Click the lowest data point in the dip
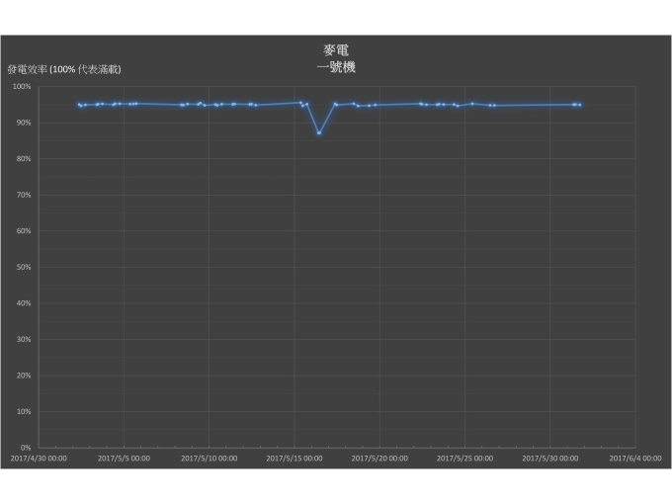This screenshot has height=504, width=672. (x=318, y=133)
